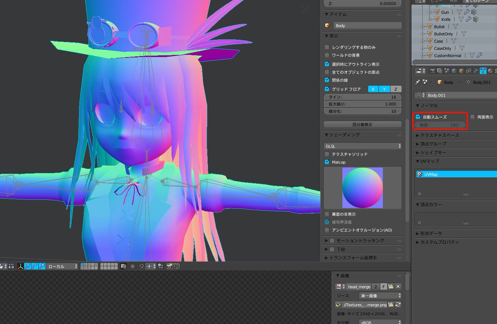This screenshot has width=497, height=324.
Task: Click the Matcap sphere preview thumbnail
Action: 362,188
